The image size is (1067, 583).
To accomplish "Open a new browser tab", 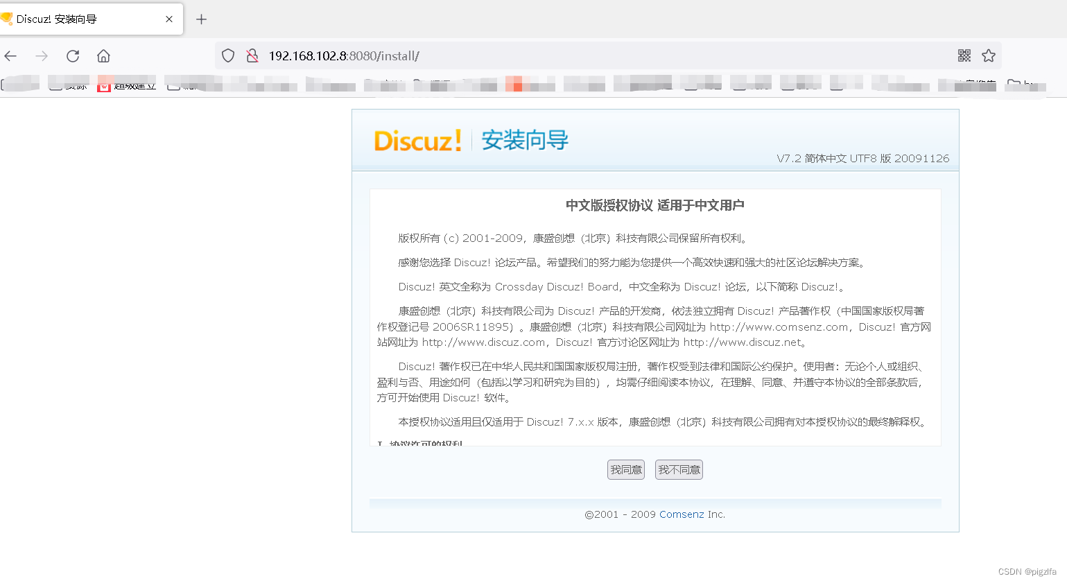I will point(201,19).
